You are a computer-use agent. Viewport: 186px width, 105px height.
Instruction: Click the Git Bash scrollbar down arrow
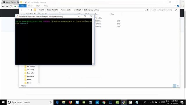(x=93, y=64)
